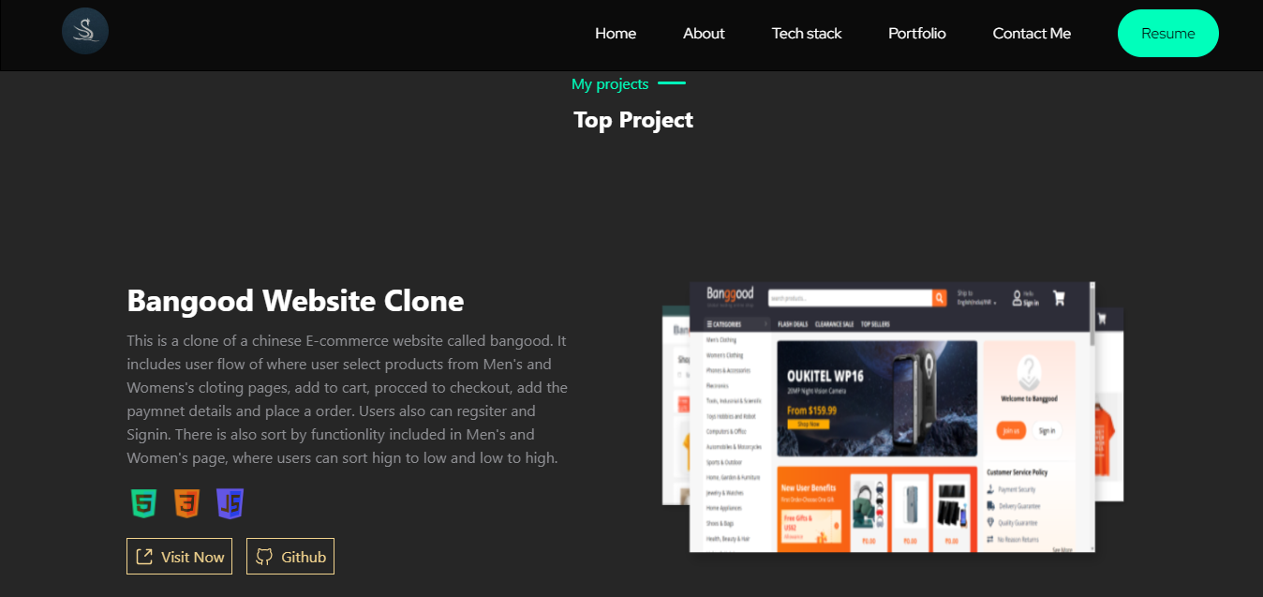The height and width of the screenshot is (597, 1263).
Task: Open the Tech stack section
Action: pyautogui.click(x=807, y=33)
